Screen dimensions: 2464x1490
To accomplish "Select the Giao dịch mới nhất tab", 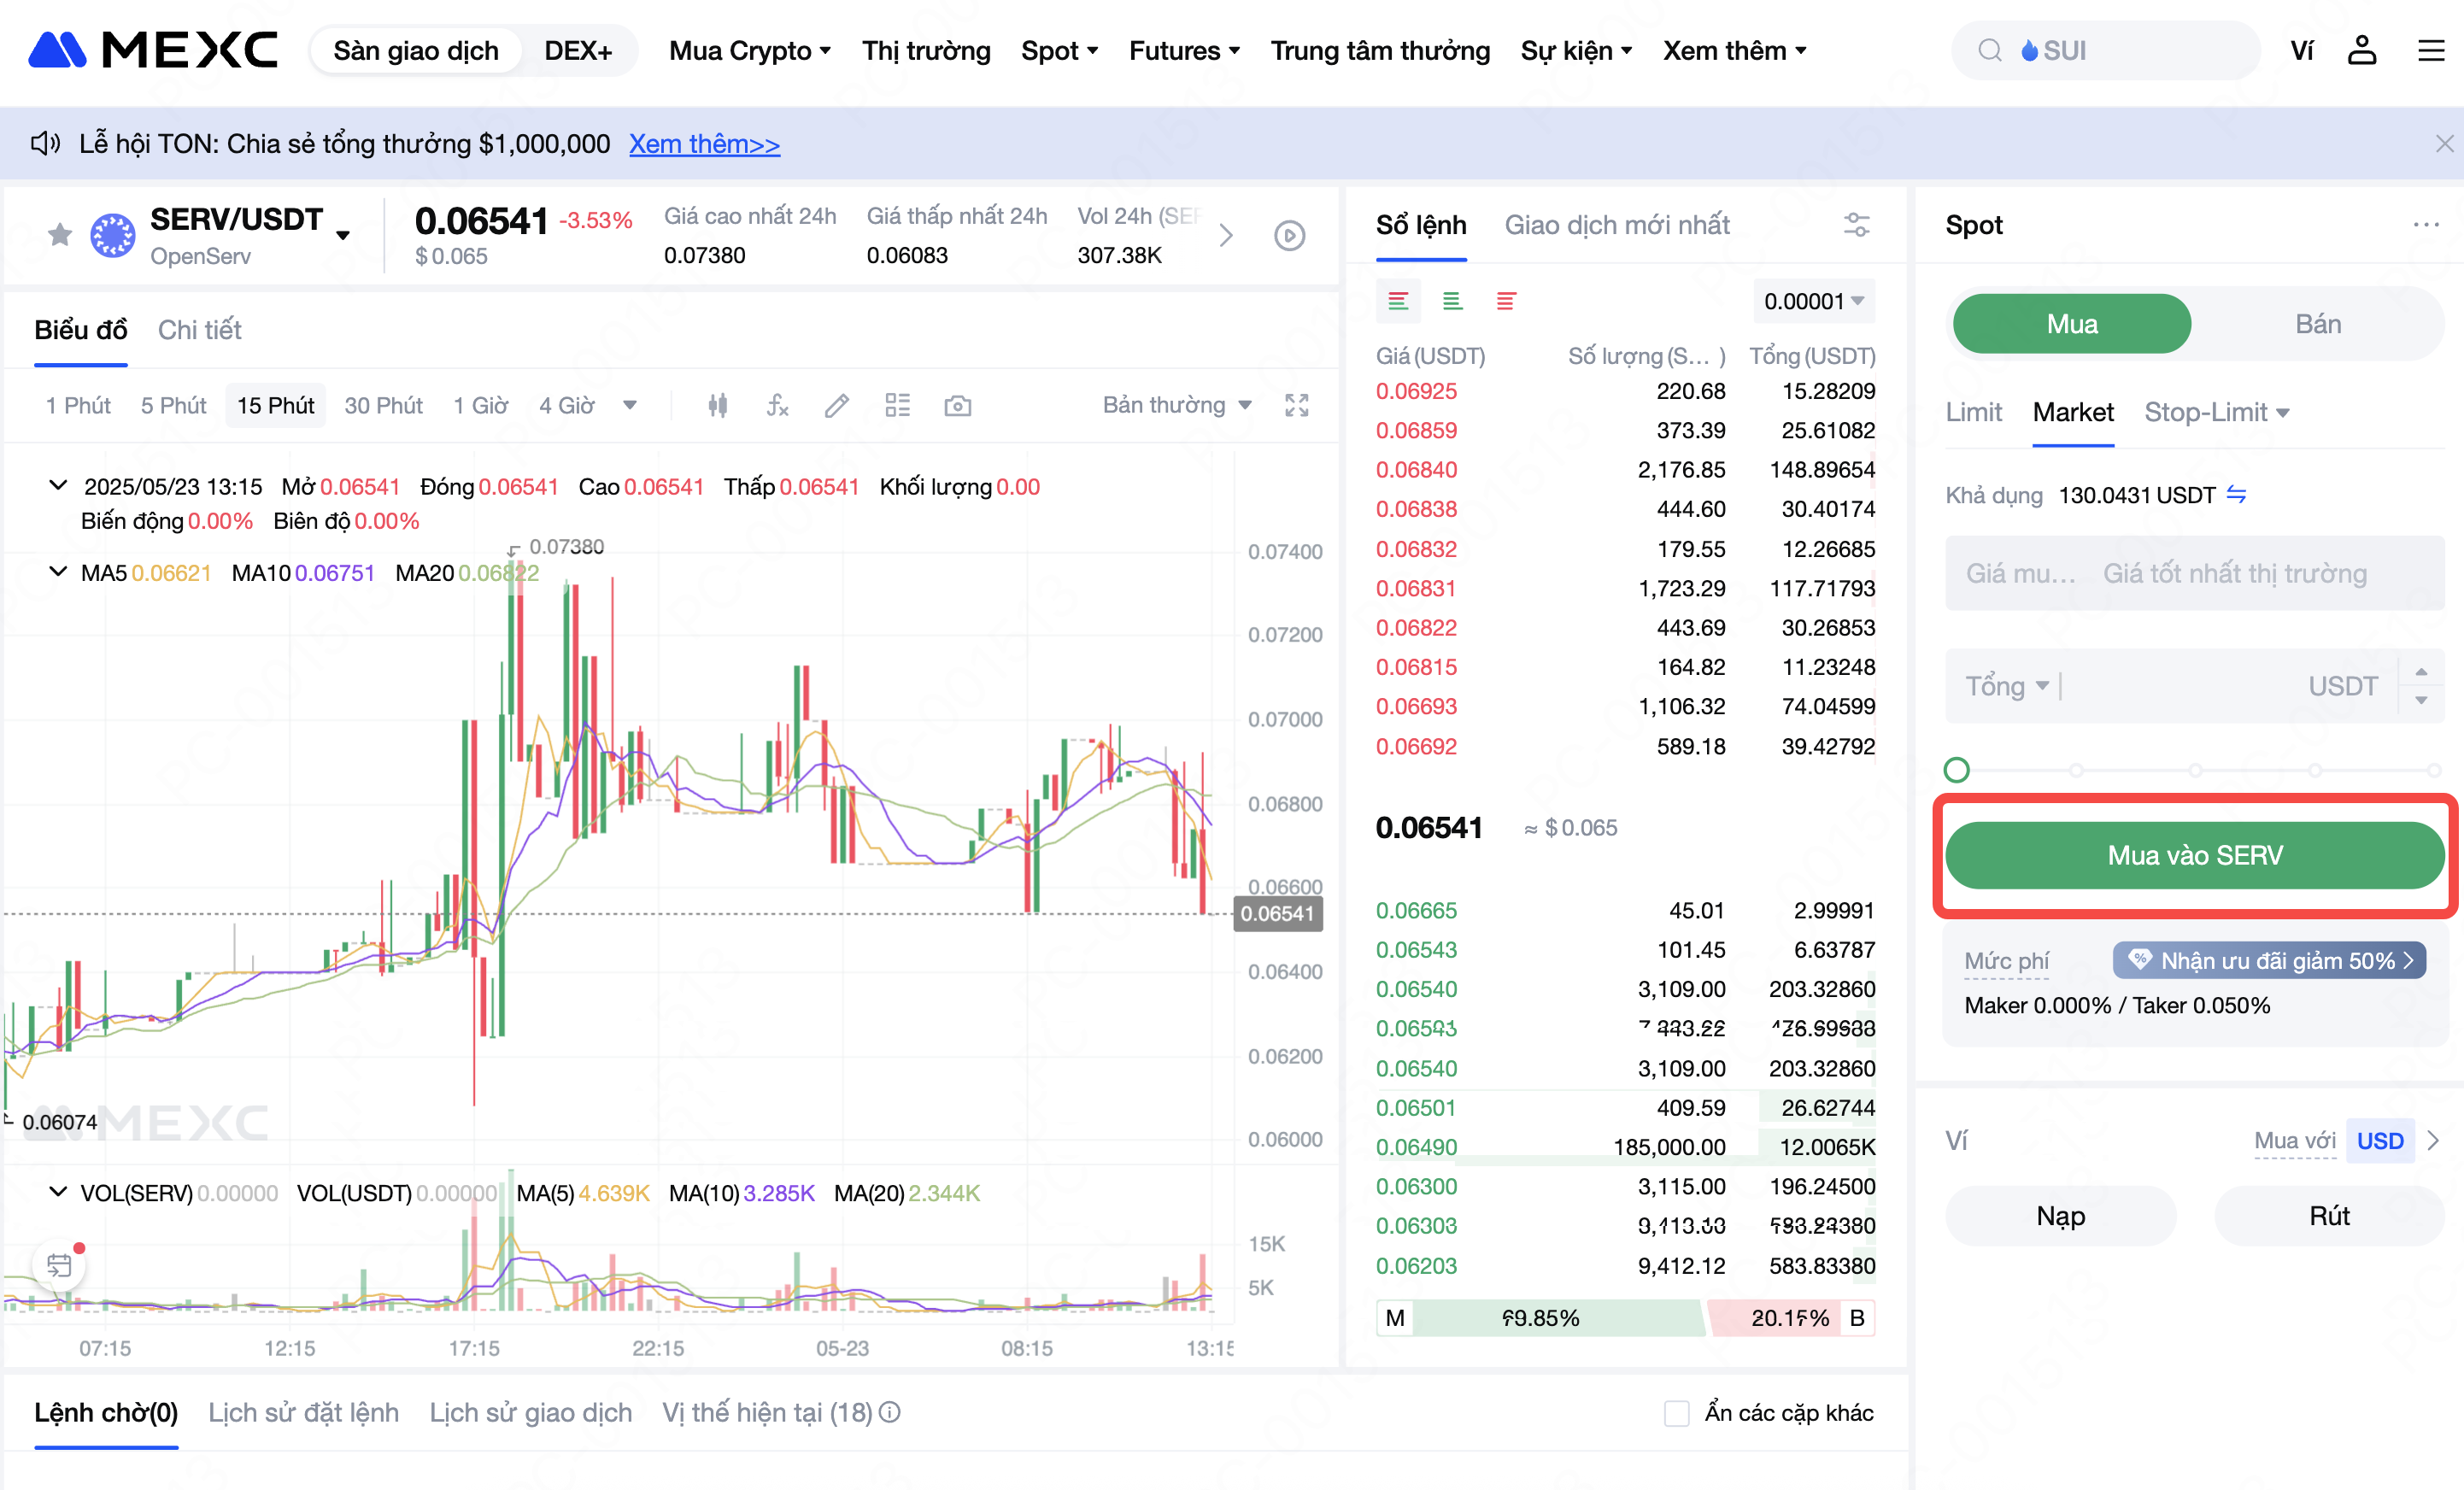I will point(1617,225).
